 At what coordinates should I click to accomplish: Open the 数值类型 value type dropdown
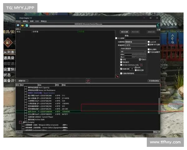tap(136, 45)
